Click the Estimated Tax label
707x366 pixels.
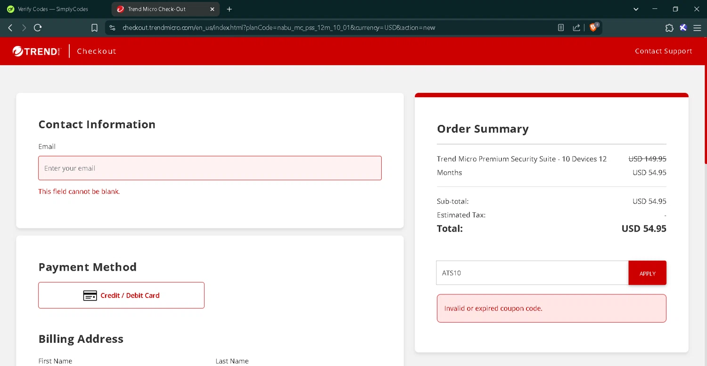[461, 215]
